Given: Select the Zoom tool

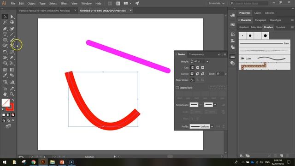Looking at the screenshot, I should [x=12, y=94].
